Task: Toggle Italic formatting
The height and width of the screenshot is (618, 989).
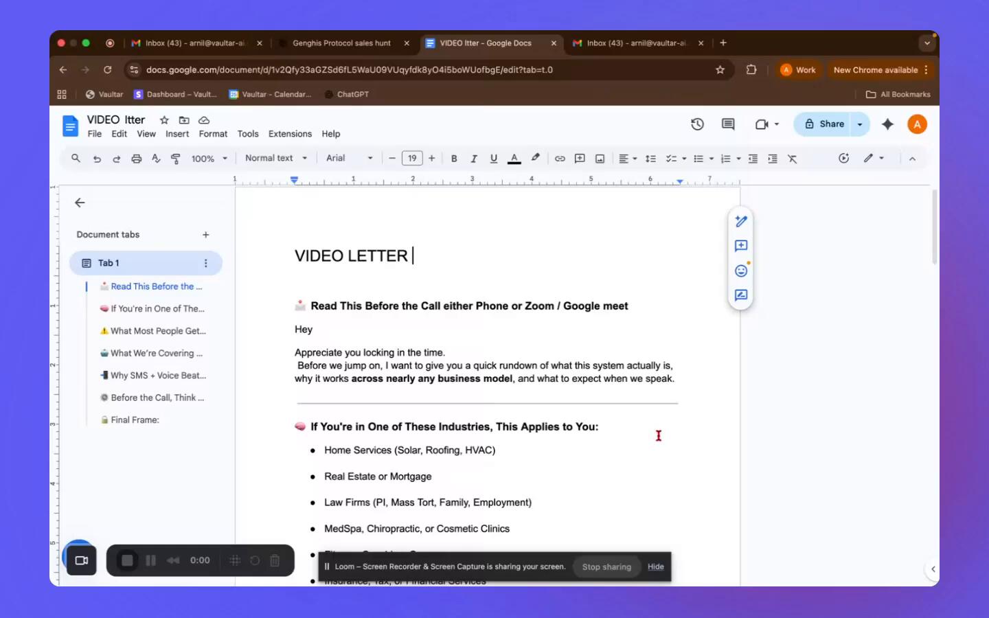Action: click(473, 159)
